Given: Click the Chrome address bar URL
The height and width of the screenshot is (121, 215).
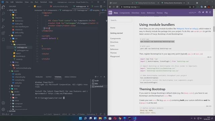Looking at the screenshot, I should (x=132, y=7).
